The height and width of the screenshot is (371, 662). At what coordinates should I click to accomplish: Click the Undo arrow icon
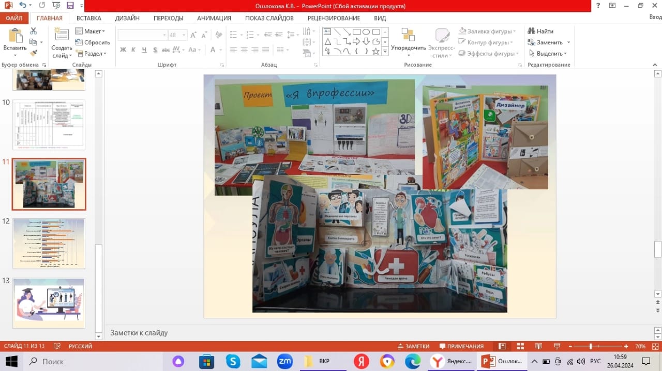(23, 6)
